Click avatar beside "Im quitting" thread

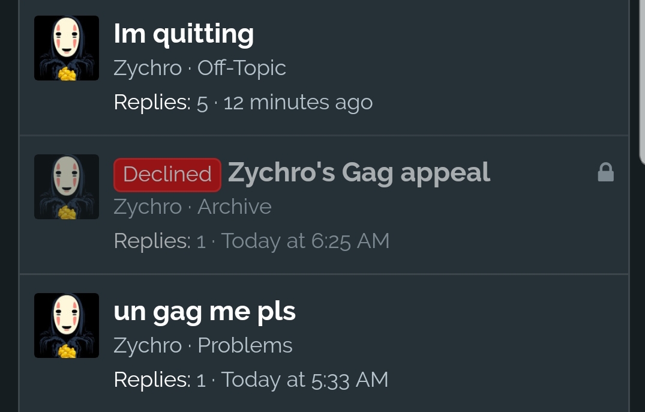(67, 48)
